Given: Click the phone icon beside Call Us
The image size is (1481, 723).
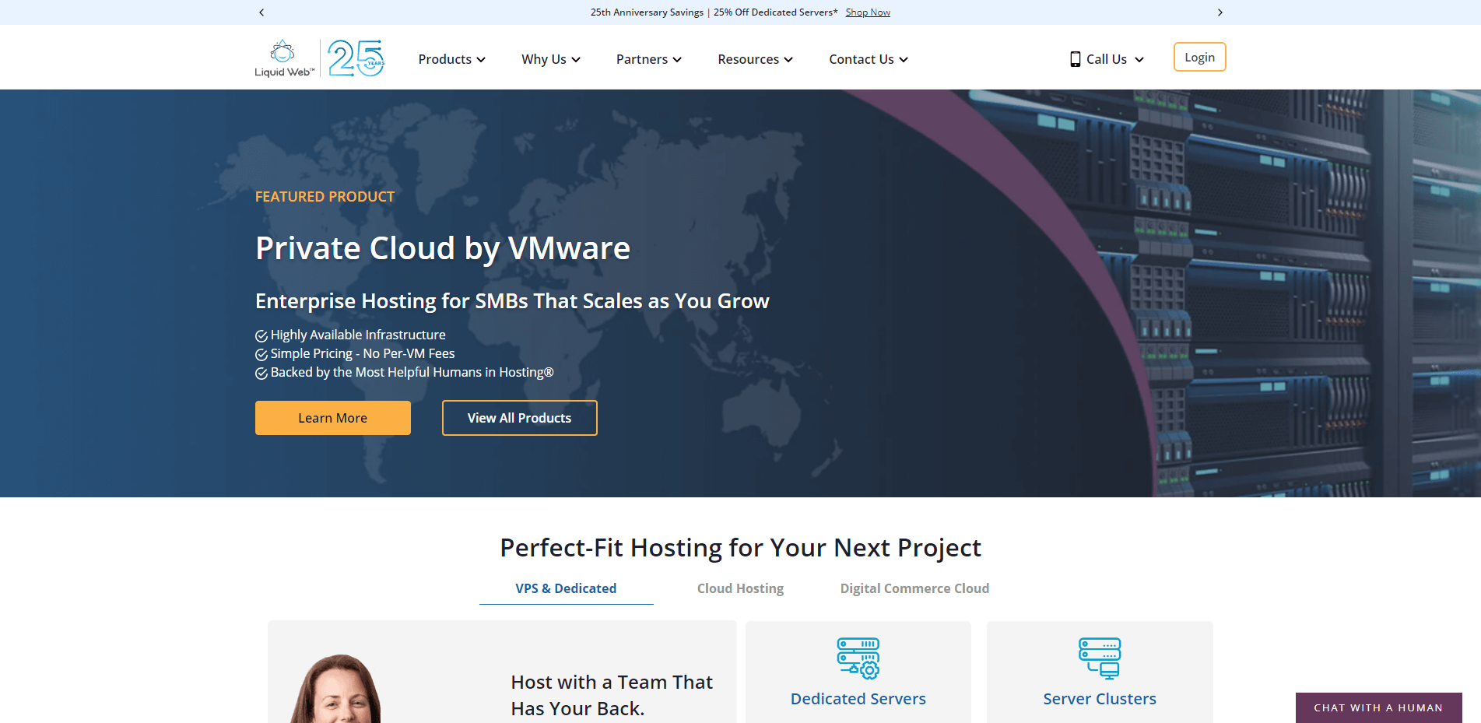Looking at the screenshot, I should pyautogui.click(x=1075, y=59).
